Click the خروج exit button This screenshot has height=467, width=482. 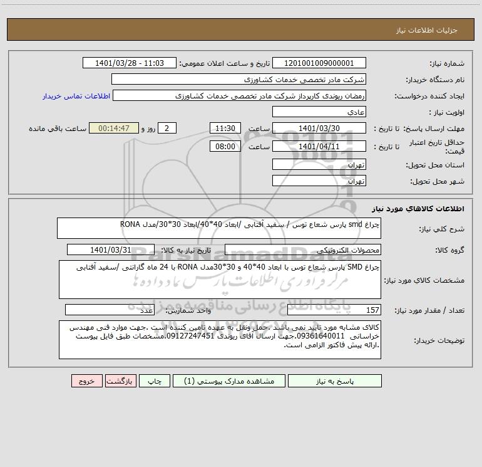pos(86,380)
